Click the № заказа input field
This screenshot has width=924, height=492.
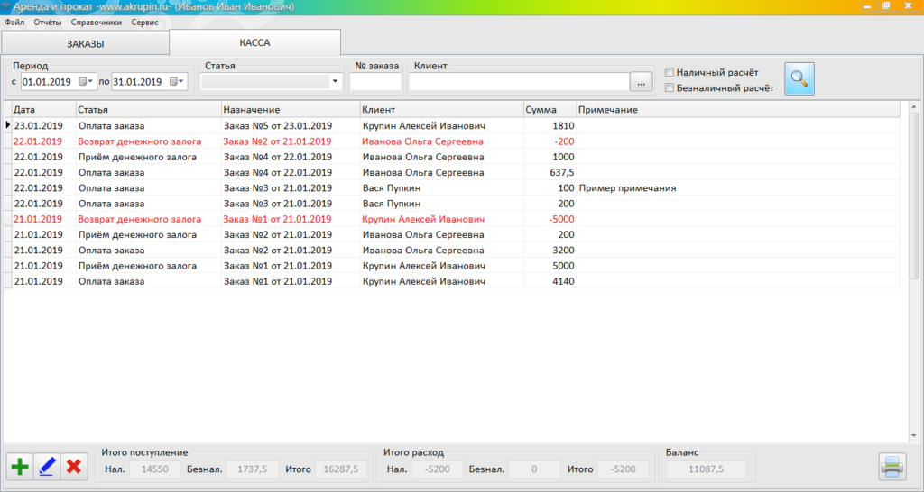tap(374, 83)
